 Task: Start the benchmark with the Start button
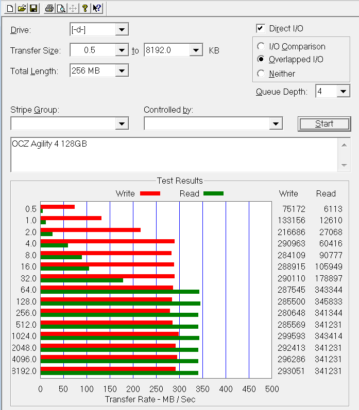coord(324,123)
